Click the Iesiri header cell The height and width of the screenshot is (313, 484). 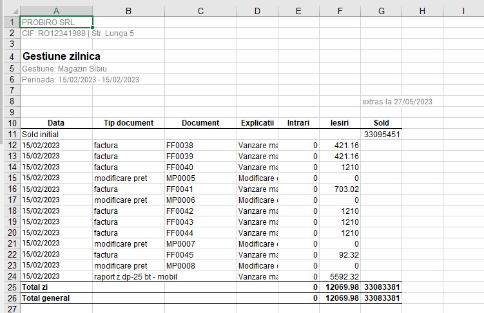click(339, 123)
